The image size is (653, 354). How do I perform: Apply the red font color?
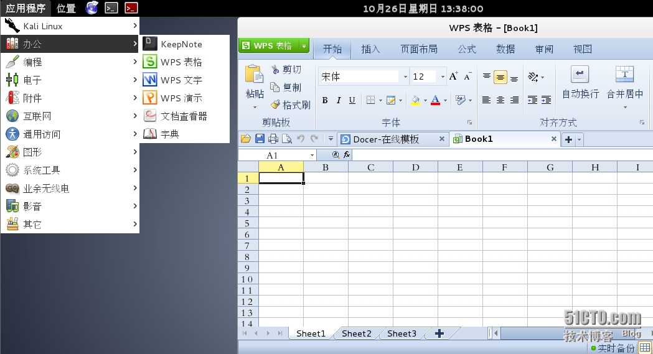click(x=436, y=100)
